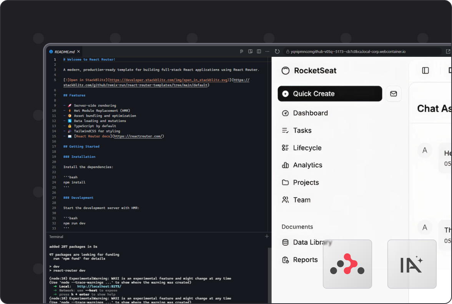Image resolution: width=452 pixels, height=304 pixels.
Task: Click the first avatar A in chat
Action: (425, 150)
